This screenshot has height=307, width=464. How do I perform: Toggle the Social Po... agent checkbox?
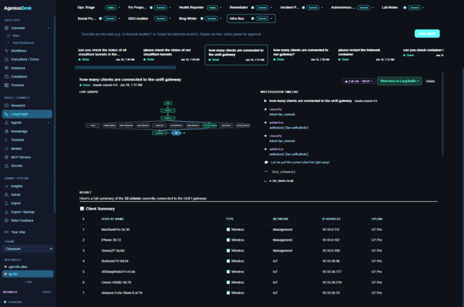101,18
